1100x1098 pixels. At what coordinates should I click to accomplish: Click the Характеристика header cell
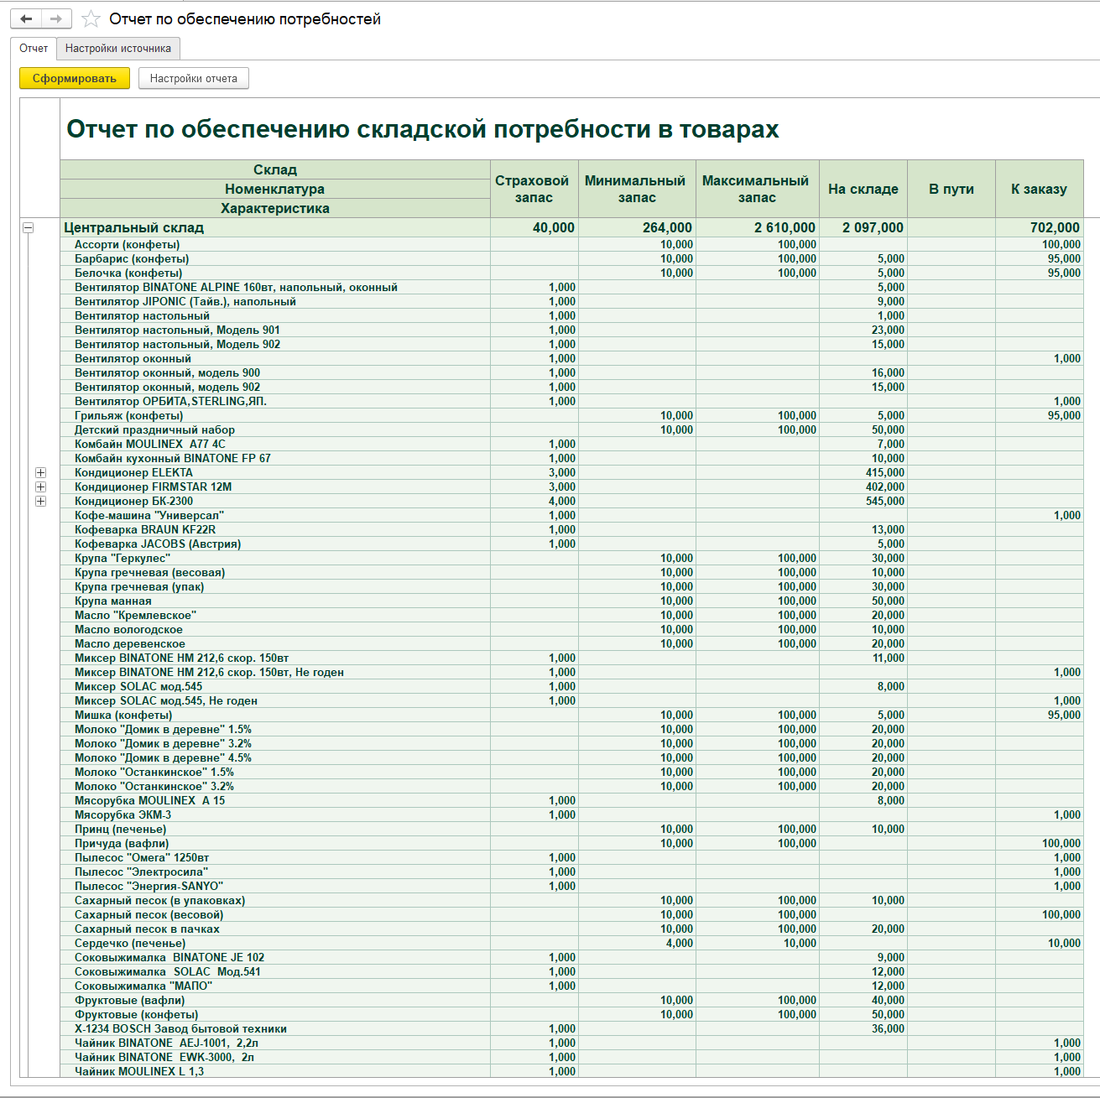275,208
